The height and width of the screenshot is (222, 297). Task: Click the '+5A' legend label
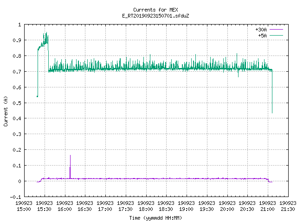(x=262, y=36)
